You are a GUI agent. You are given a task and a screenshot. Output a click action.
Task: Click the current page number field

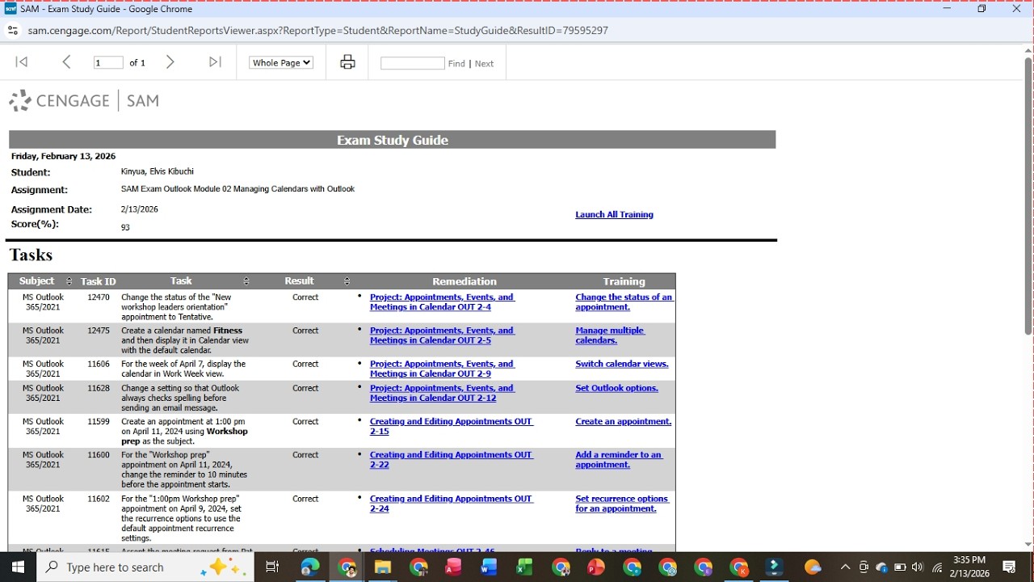click(x=108, y=62)
